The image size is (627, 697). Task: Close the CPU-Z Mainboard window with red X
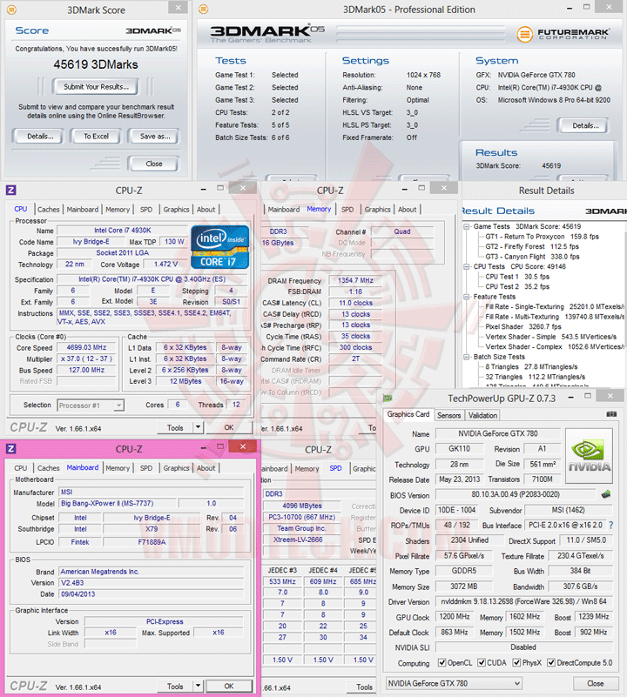click(x=242, y=446)
